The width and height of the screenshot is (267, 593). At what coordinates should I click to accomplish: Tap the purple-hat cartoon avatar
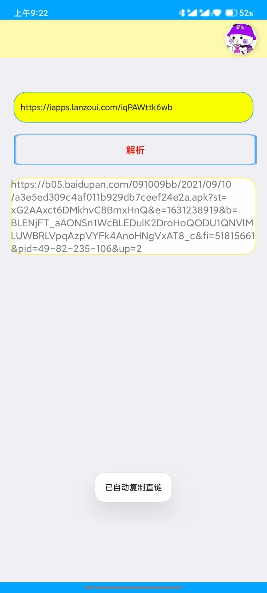click(241, 39)
